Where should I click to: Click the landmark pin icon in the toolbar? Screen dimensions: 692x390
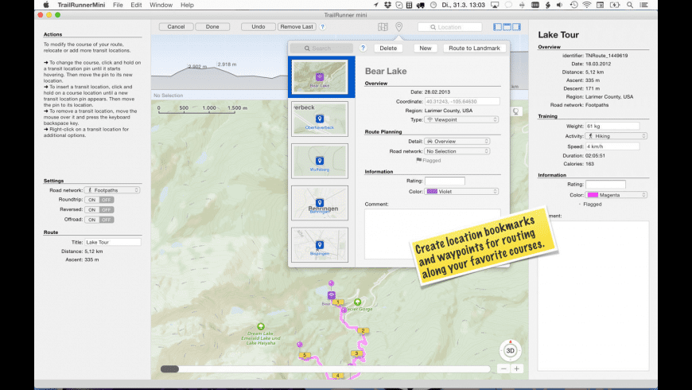tap(399, 27)
